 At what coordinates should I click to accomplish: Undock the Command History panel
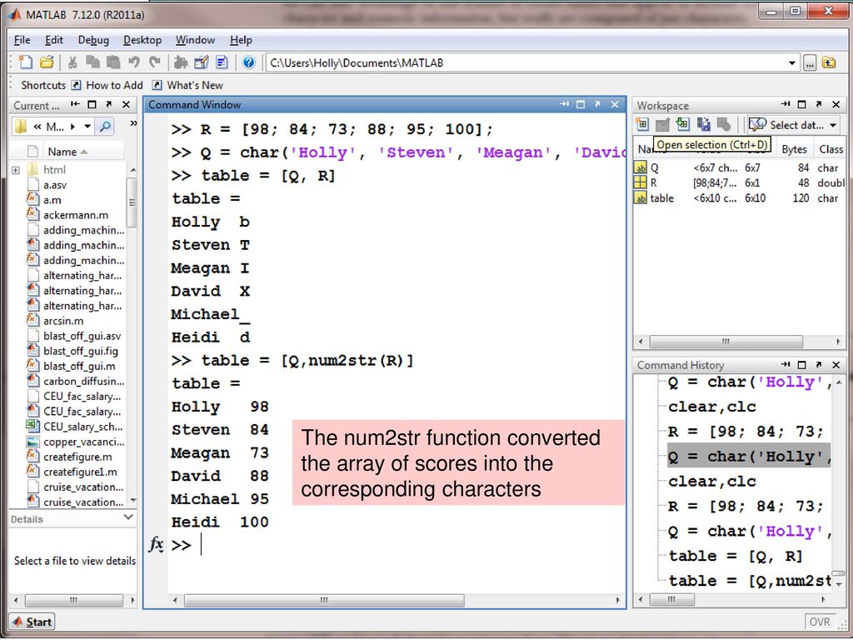[x=819, y=364]
